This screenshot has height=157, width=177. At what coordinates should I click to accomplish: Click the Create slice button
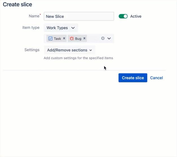tap(133, 78)
